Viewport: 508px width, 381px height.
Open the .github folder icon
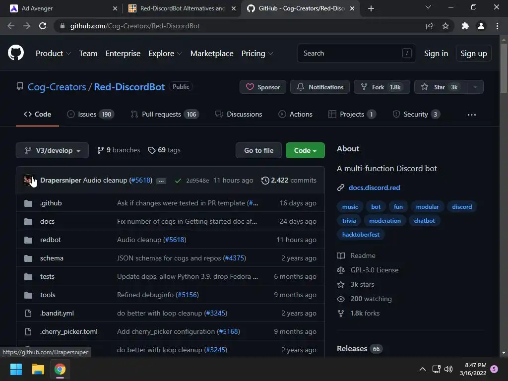click(28, 203)
